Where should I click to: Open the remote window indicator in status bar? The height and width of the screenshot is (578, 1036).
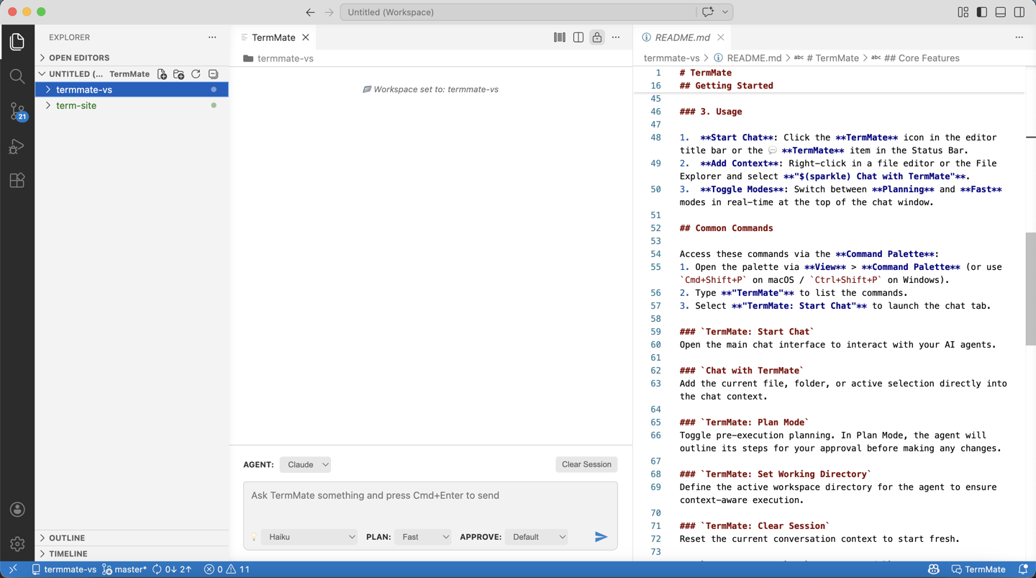tap(13, 569)
